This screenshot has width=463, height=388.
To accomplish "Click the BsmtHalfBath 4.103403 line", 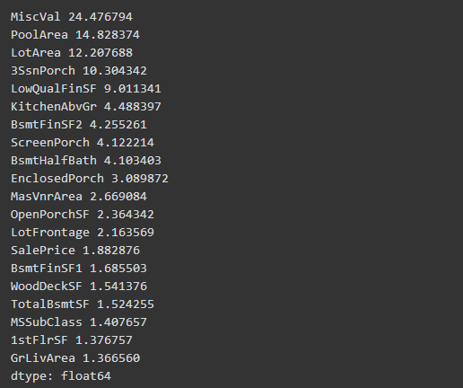I will point(86,161).
